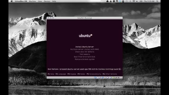This screenshot has height=95, width=169.
Task: Click the blue square menu bar icon
Action: click(x=120, y=1)
